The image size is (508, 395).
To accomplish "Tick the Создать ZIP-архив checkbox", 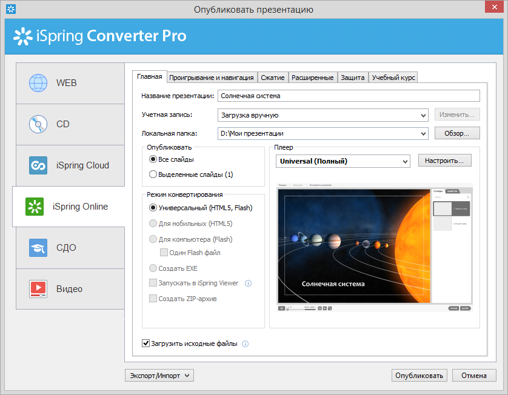I will [153, 298].
